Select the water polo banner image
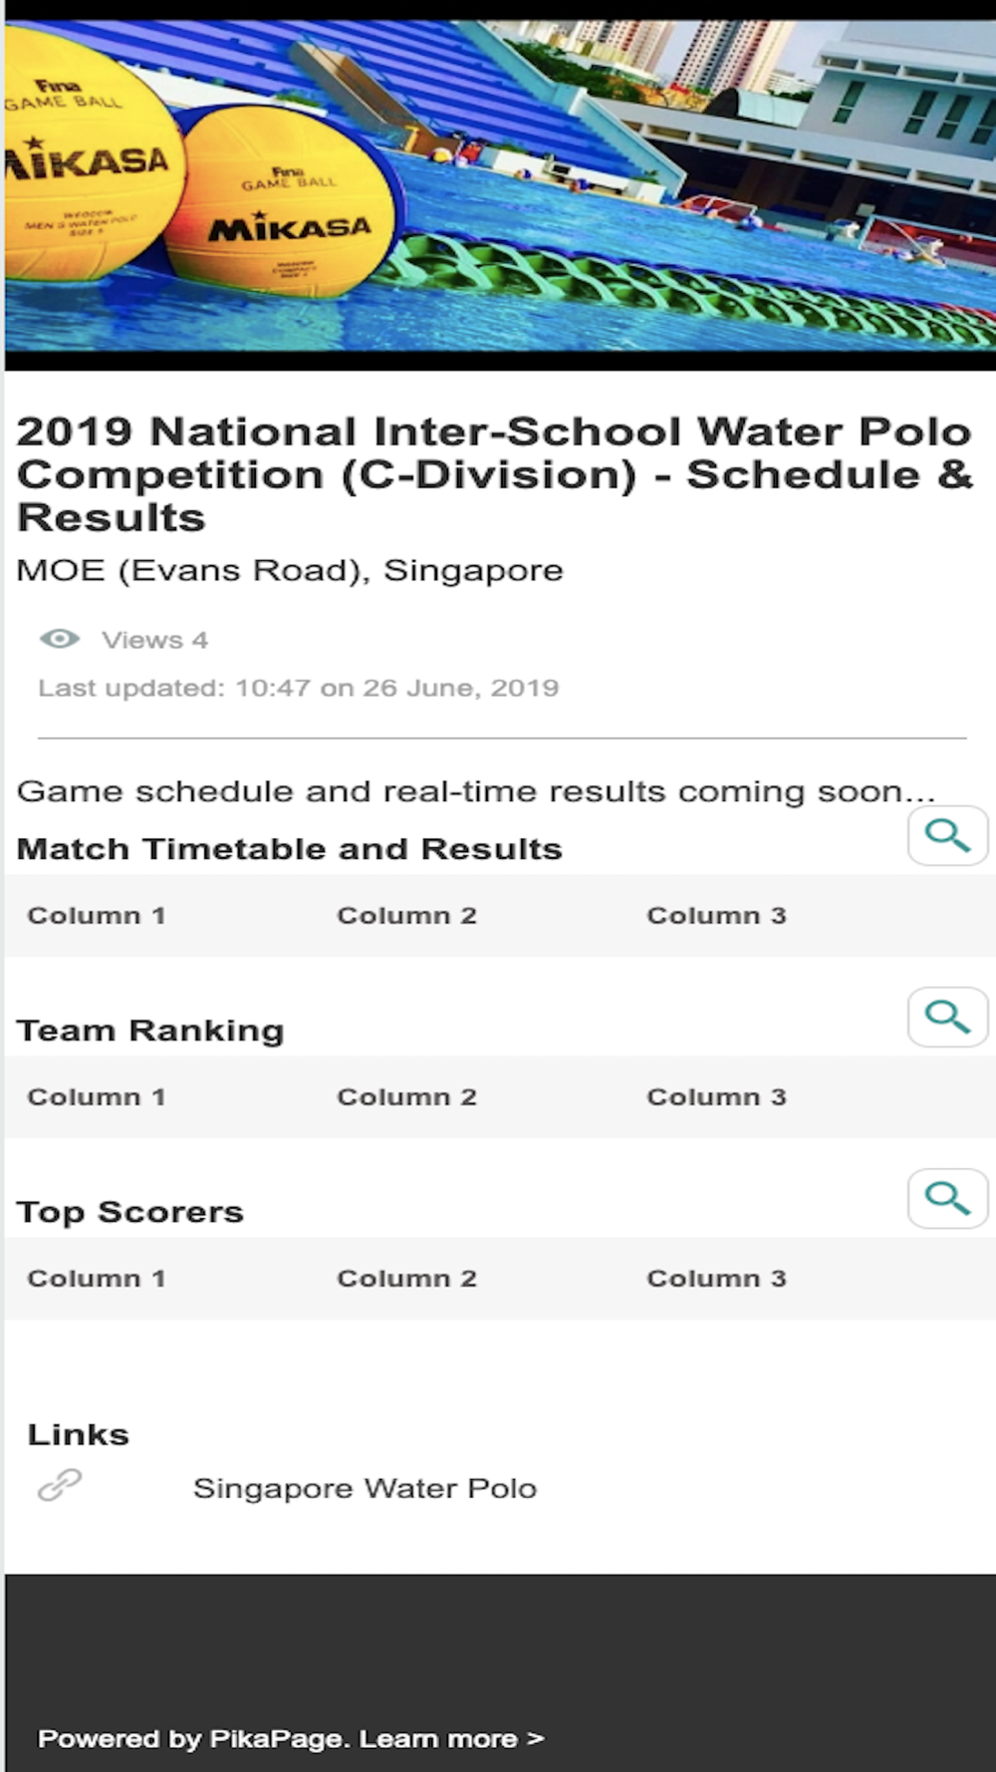The height and width of the screenshot is (1772, 996). click(x=500, y=185)
